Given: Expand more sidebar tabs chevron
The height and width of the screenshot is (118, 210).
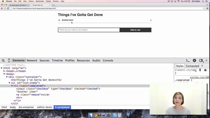Looking at the screenshot, I should point(202,66).
